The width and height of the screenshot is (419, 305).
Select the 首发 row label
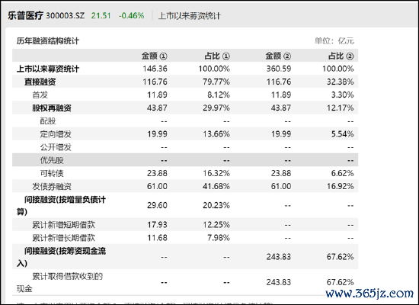[x=40, y=95]
